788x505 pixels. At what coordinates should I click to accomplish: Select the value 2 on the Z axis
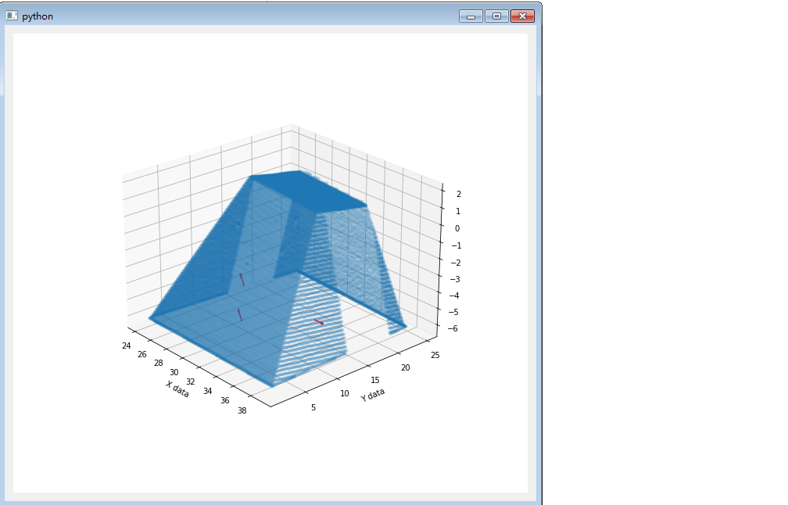[x=459, y=195]
